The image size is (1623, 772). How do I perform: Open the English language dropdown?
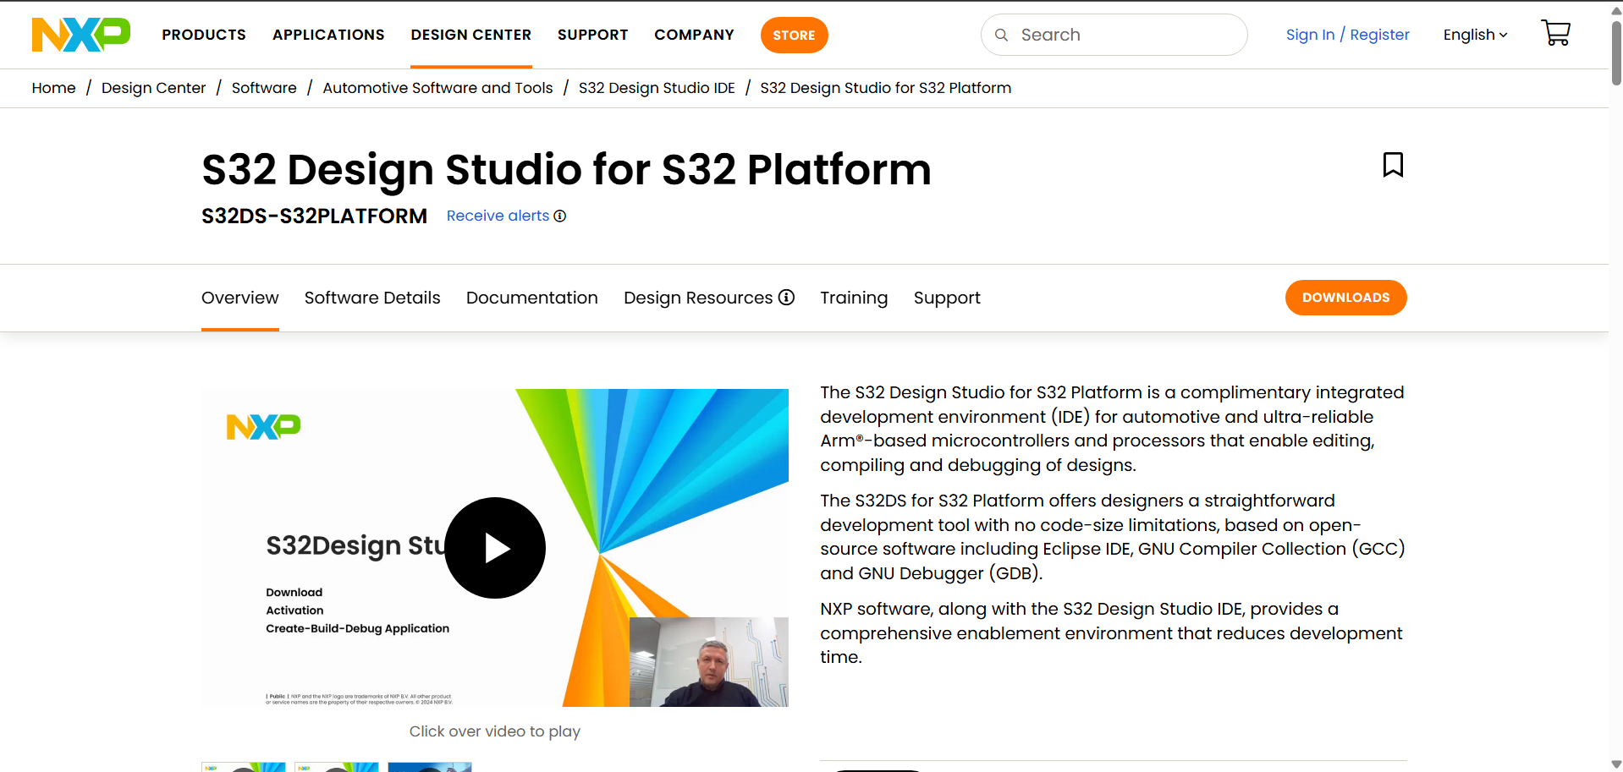click(x=1475, y=35)
